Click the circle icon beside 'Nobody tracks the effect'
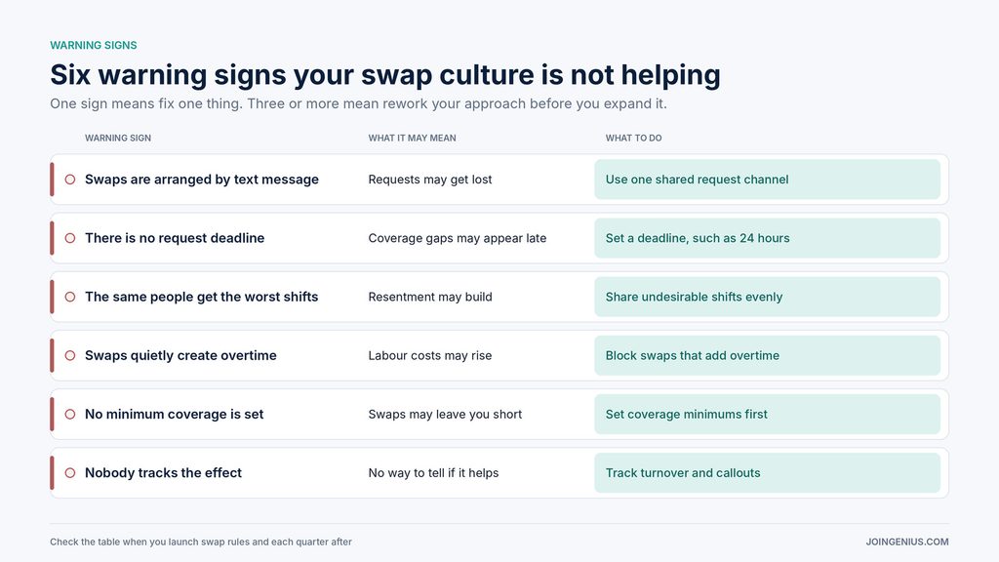 (70, 473)
